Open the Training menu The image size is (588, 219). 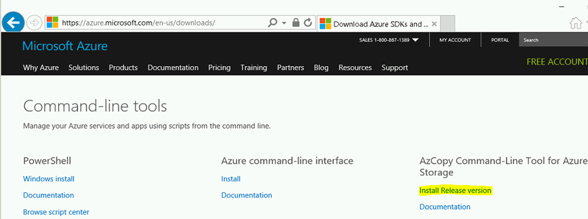pyautogui.click(x=253, y=68)
